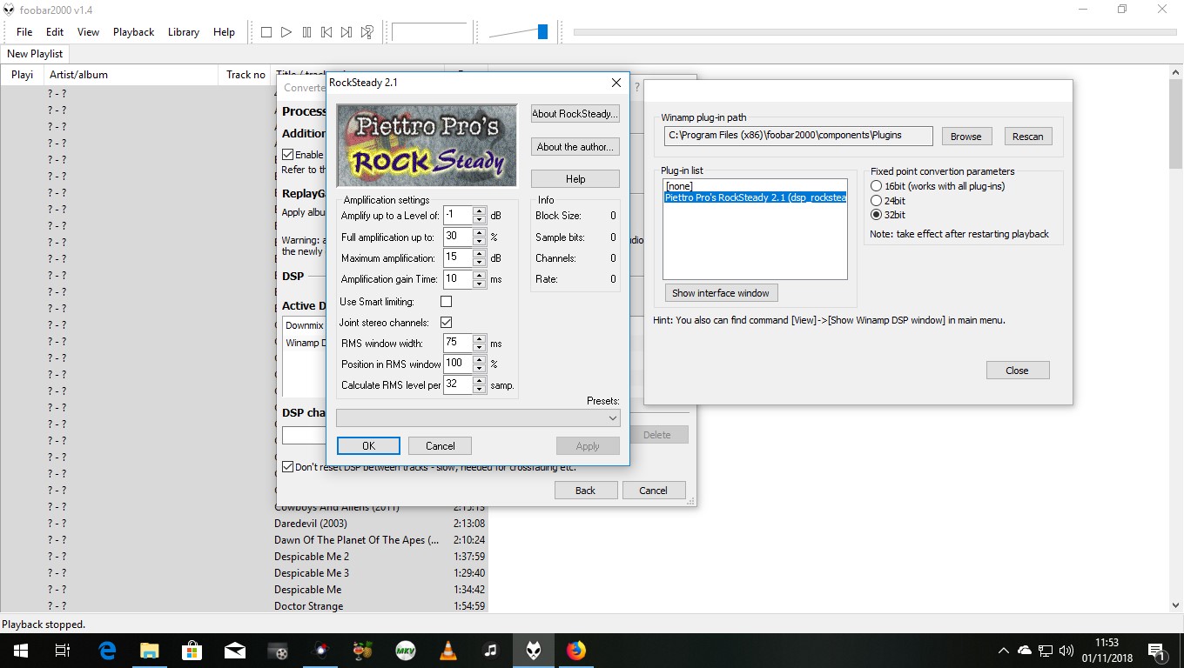Click down arrow for Full amplification up to
1184x668 pixels.
tap(479, 241)
